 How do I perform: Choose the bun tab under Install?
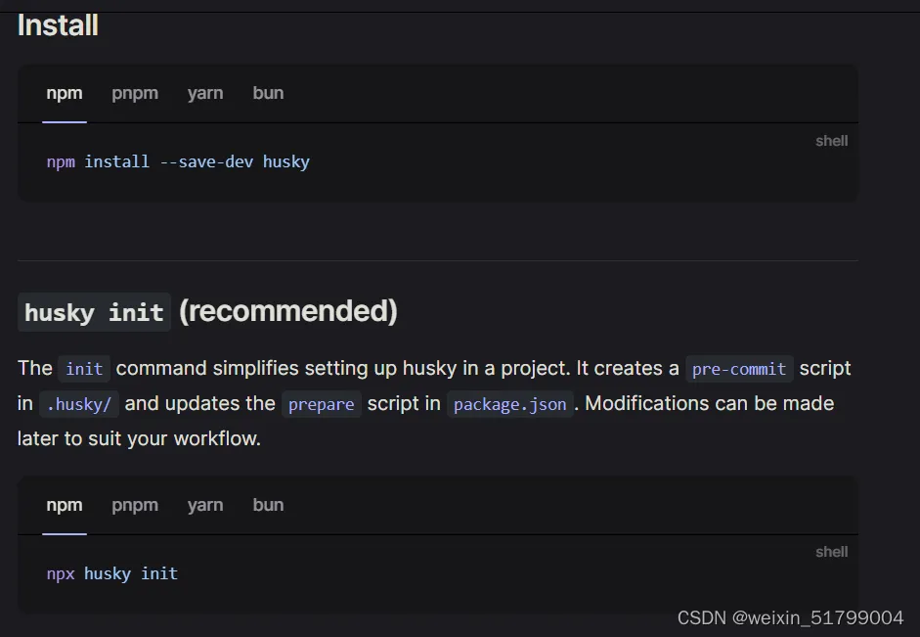[268, 93]
